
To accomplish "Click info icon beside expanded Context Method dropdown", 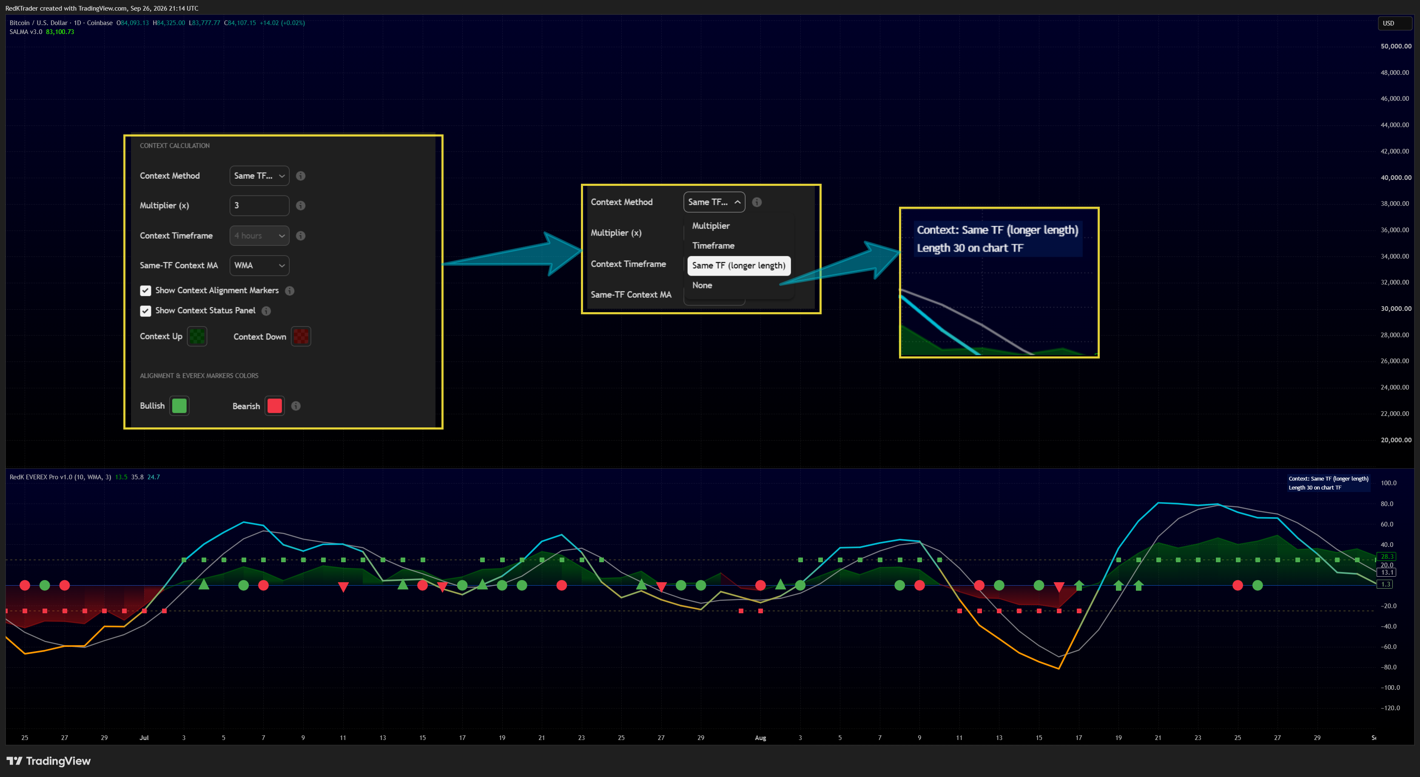I will pos(757,202).
